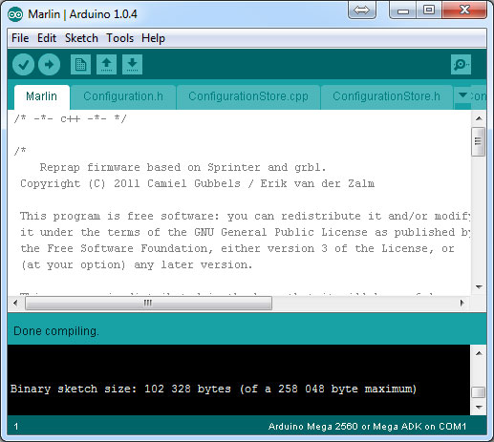Open the File menu
This screenshot has height=442, width=494.
point(20,38)
